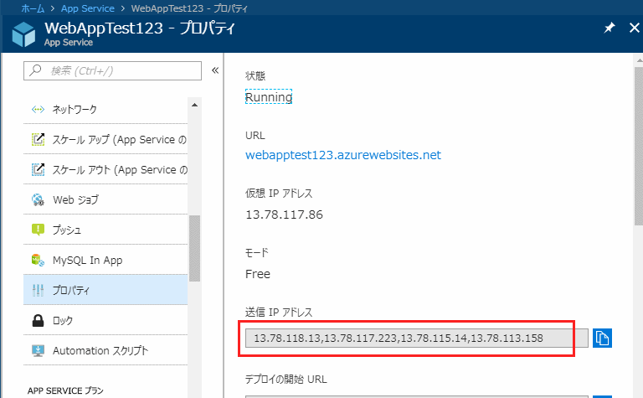Click the sidebar menu scrollbar thumb
Viewport: 643px width, 398px height.
tap(195, 248)
